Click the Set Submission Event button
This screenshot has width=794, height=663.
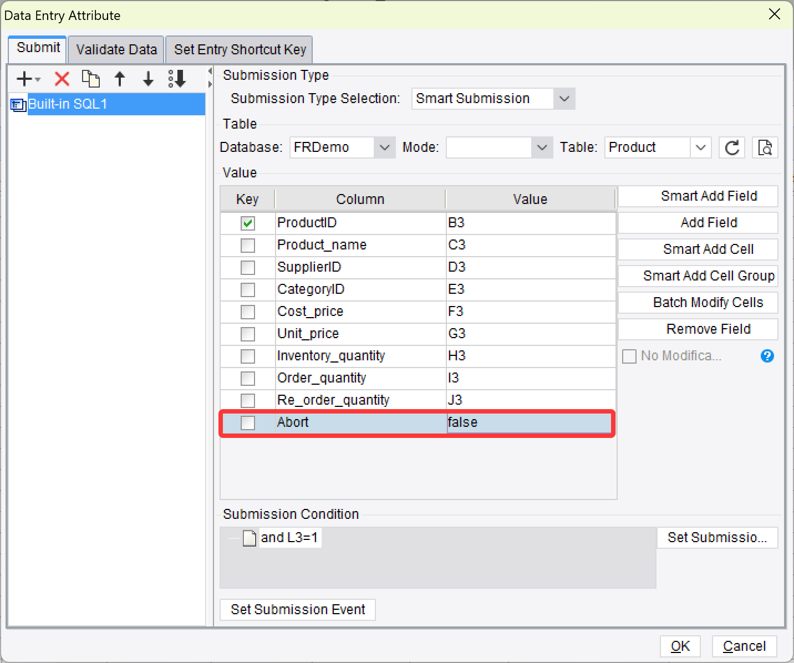tap(297, 609)
